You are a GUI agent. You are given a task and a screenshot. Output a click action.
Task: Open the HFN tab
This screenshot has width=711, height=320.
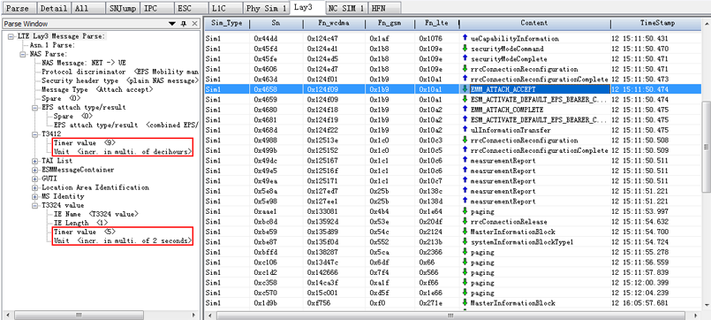click(x=384, y=8)
